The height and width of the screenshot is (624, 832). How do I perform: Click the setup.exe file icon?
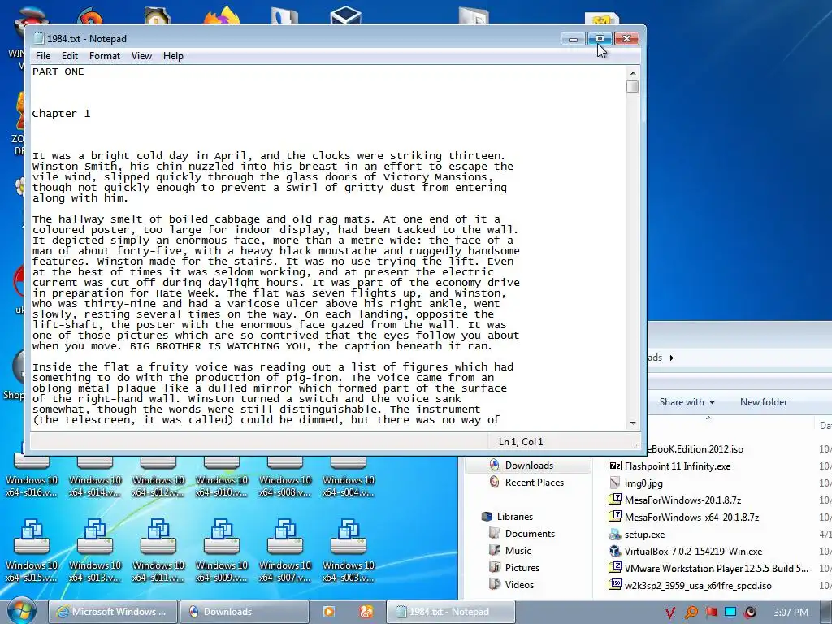click(x=614, y=535)
